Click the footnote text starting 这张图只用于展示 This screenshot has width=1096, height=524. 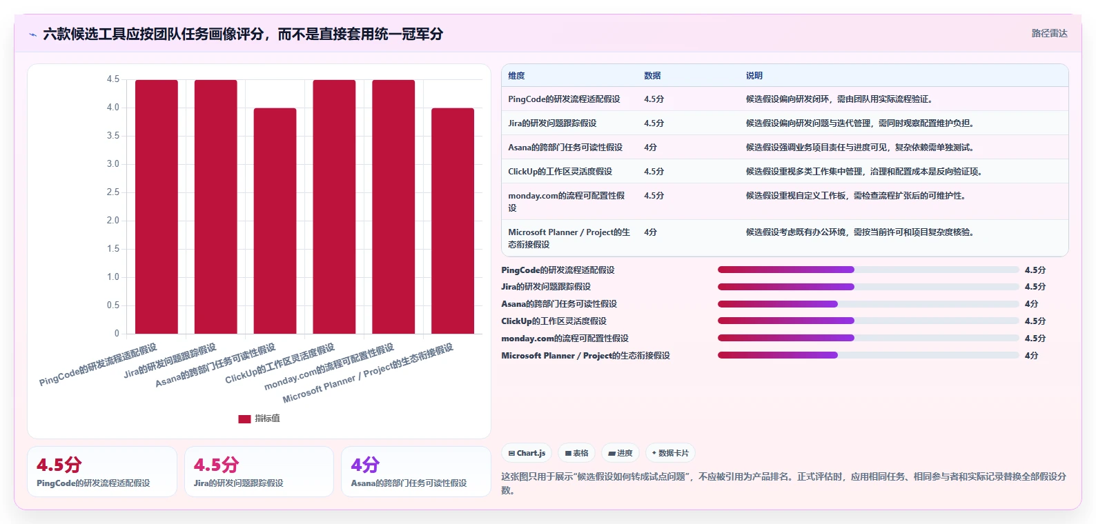coord(784,483)
